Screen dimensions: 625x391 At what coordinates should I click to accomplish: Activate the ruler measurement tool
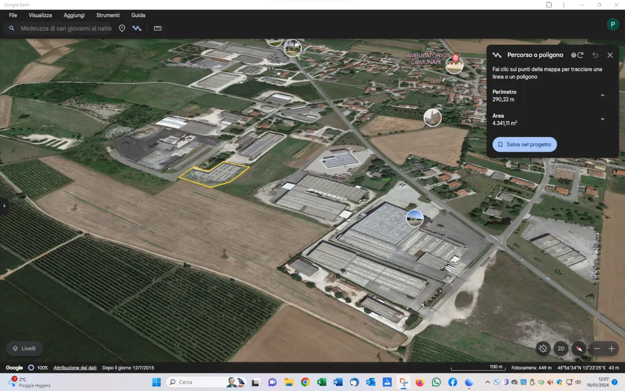click(x=158, y=28)
